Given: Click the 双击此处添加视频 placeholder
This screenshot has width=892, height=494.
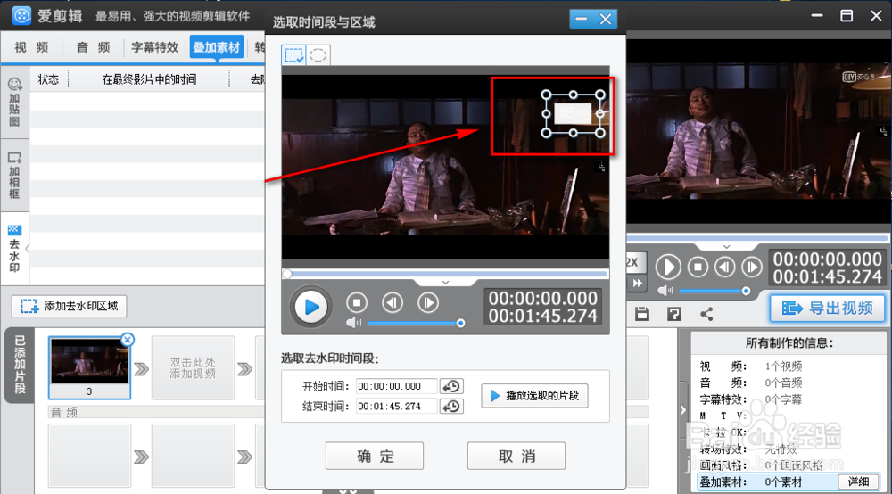Looking at the screenshot, I should click(193, 367).
